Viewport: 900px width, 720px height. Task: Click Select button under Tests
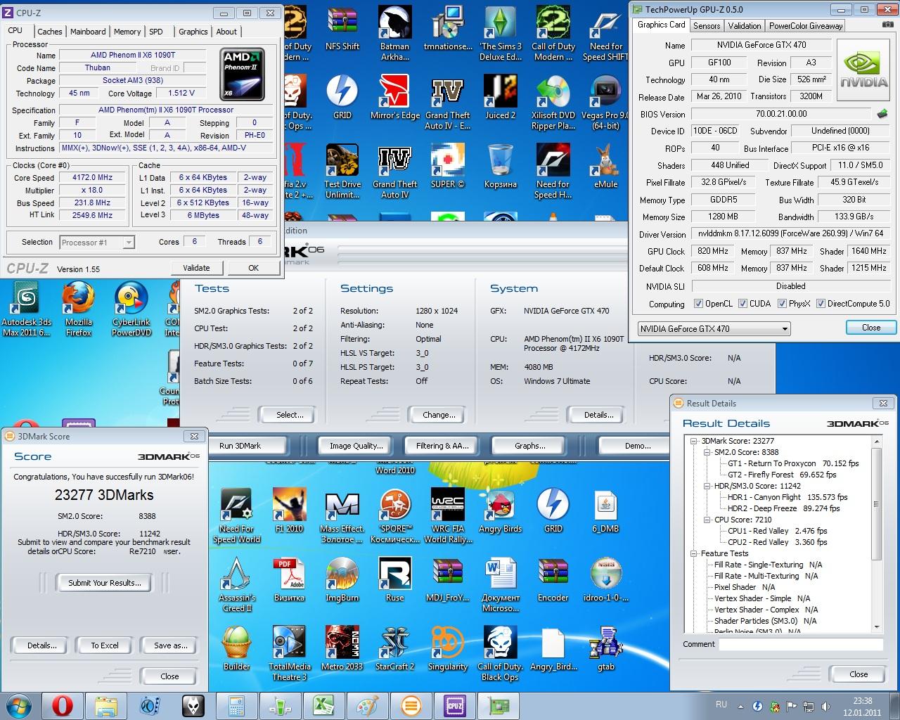tap(290, 415)
